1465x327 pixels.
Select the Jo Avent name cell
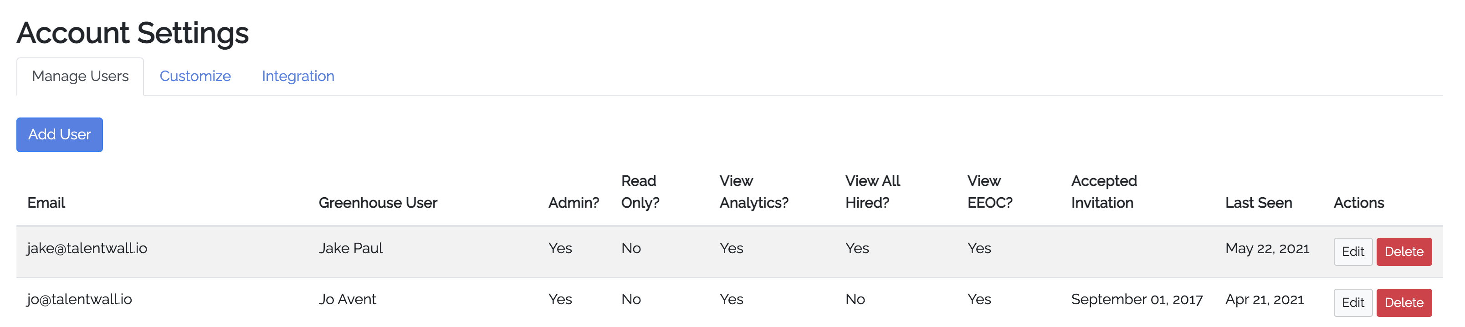[x=348, y=300]
